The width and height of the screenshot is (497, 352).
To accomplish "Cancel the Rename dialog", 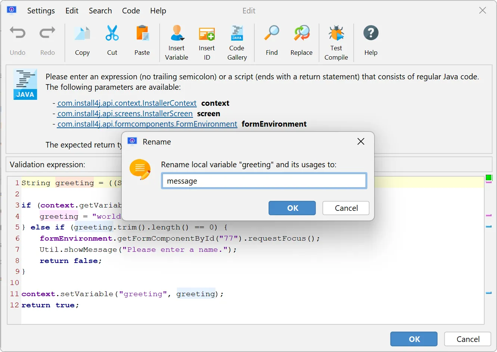I will click(346, 208).
